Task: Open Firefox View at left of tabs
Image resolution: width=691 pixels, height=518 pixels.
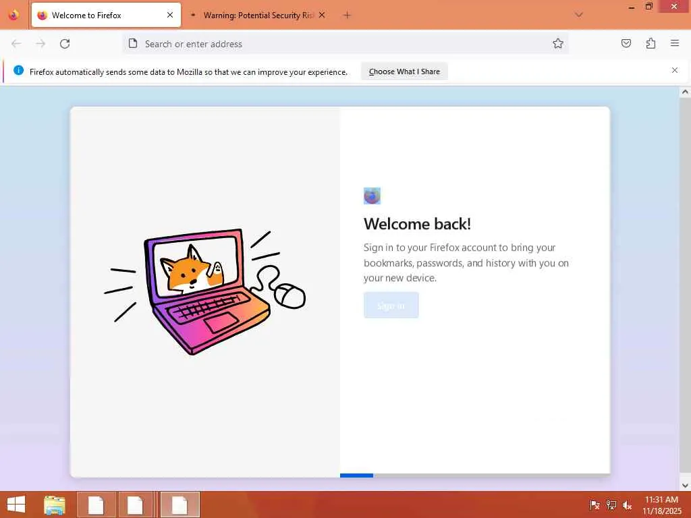Action: 13,15
